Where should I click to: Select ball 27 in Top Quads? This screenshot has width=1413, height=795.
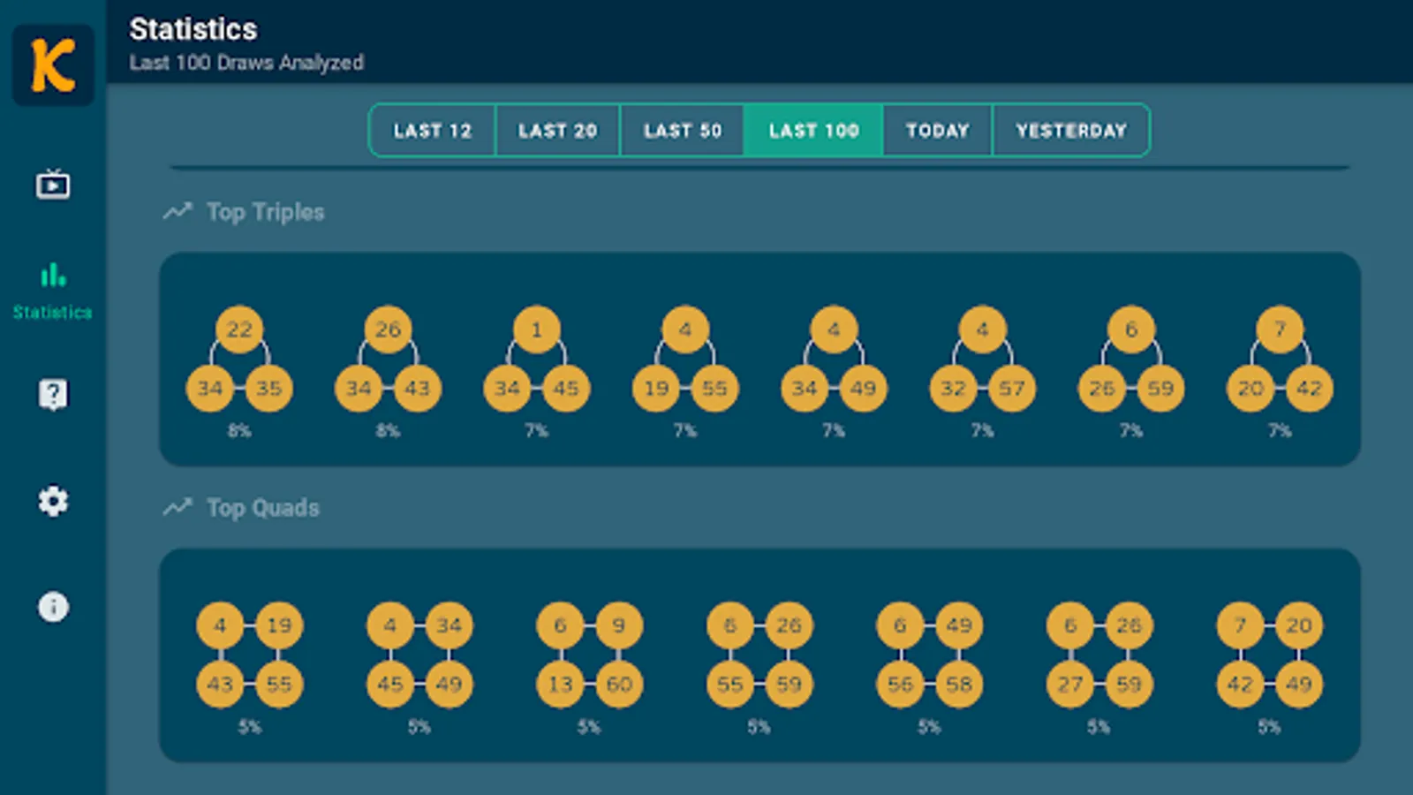pos(1070,684)
